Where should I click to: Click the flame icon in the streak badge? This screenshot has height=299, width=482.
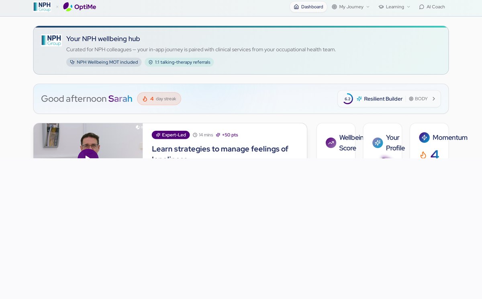click(145, 99)
